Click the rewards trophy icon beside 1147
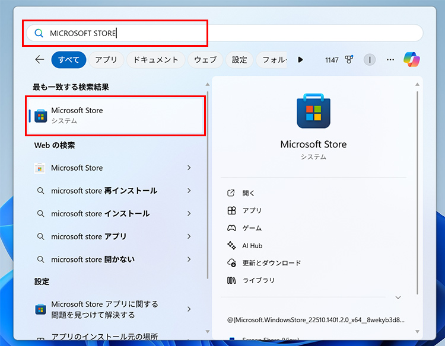445x346 pixels. (x=349, y=60)
